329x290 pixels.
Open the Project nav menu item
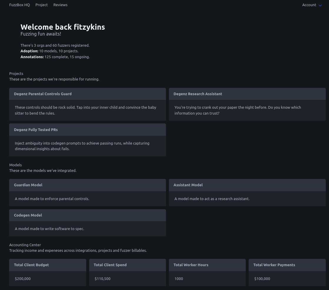click(x=41, y=5)
